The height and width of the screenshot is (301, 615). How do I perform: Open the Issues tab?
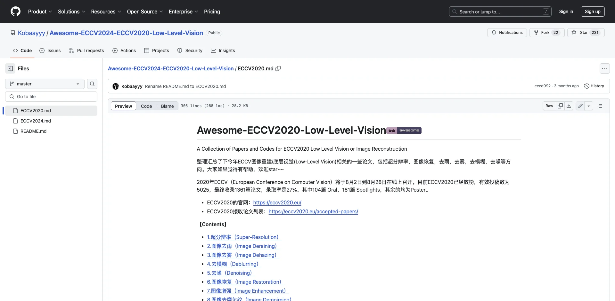(x=50, y=51)
